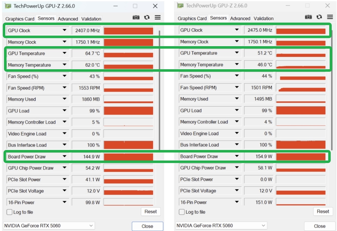Expand the Memory Temperature dropdown in the right window
The width and height of the screenshot is (337, 231).
click(237, 64)
